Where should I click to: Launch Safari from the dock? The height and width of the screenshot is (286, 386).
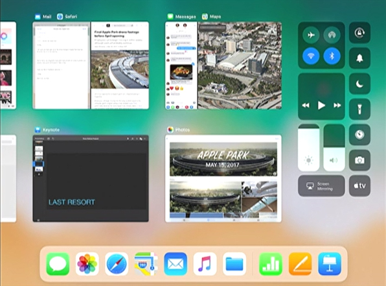(117, 264)
